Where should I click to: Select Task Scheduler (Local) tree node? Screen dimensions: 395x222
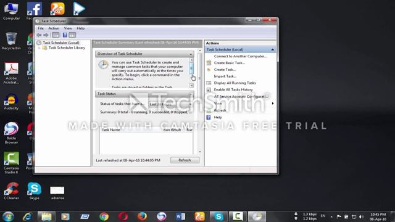pos(60,43)
